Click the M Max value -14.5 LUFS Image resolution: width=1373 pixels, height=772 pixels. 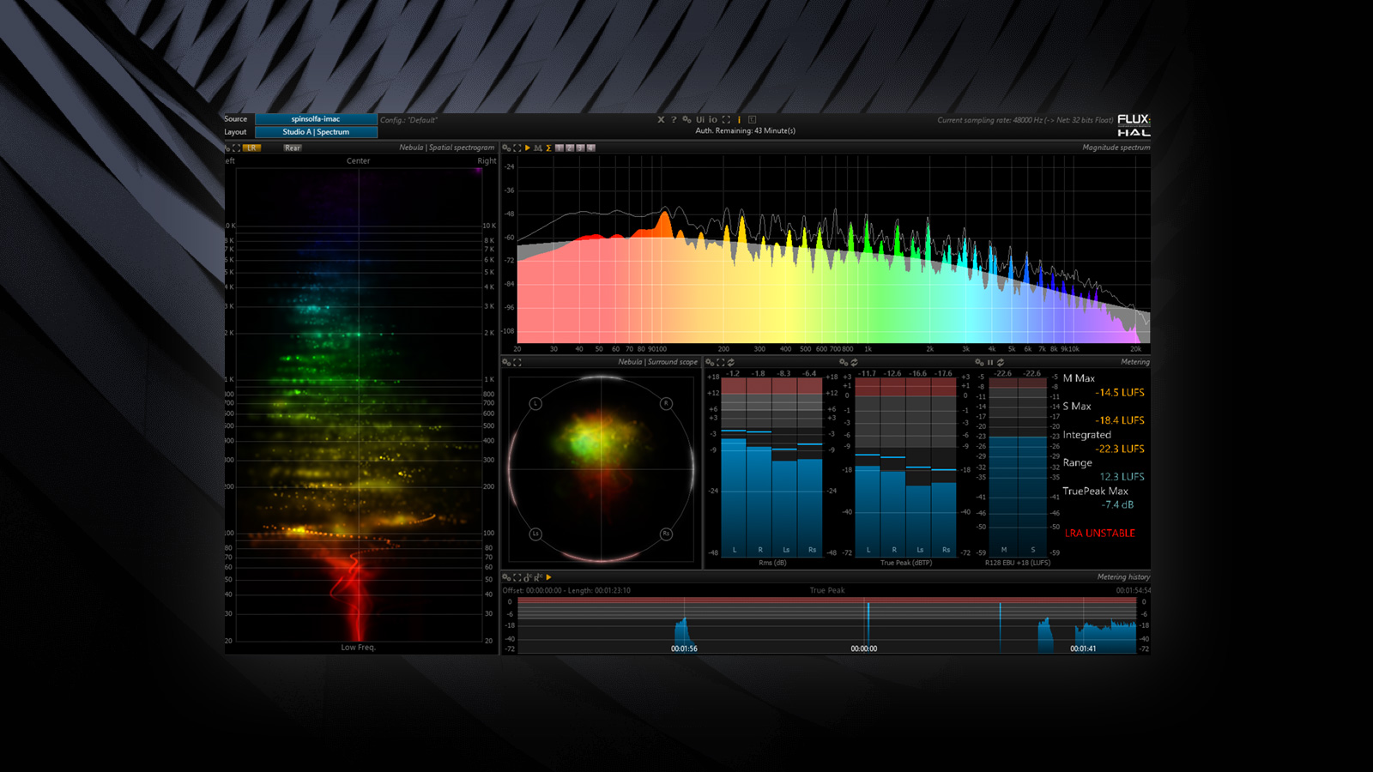(x=1120, y=392)
